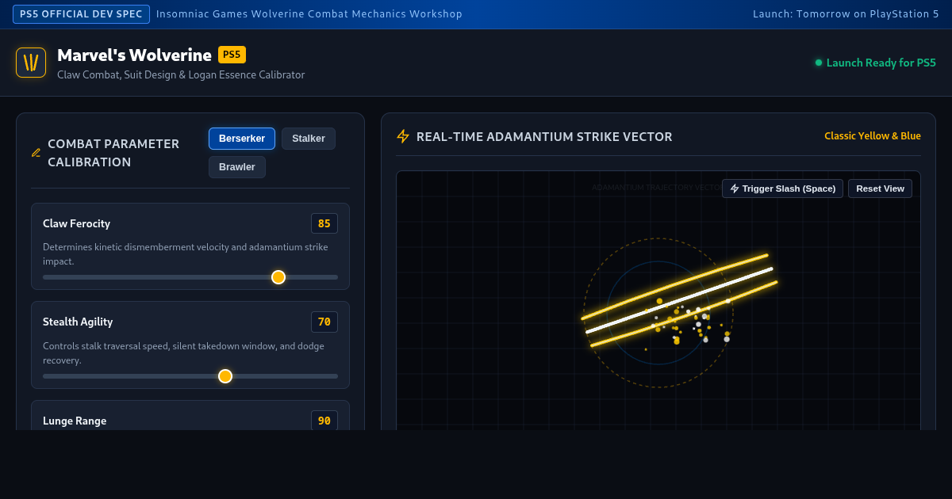This screenshot has width=952, height=499.
Task: Choose the Brawler preset
Action: point(237,167)
